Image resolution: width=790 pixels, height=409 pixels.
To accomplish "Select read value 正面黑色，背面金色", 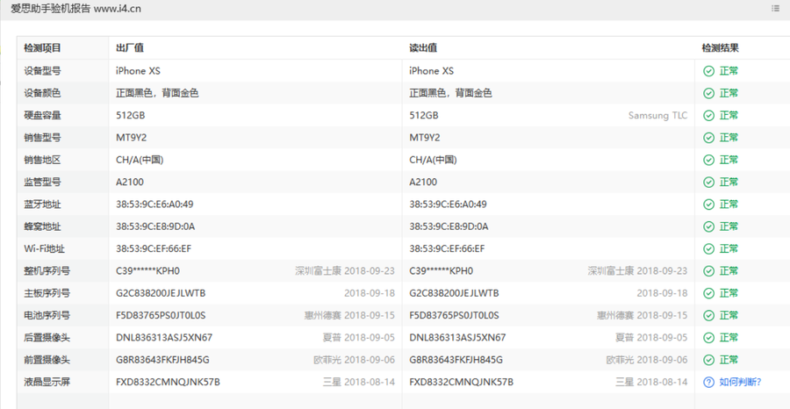I will point(450,93).
